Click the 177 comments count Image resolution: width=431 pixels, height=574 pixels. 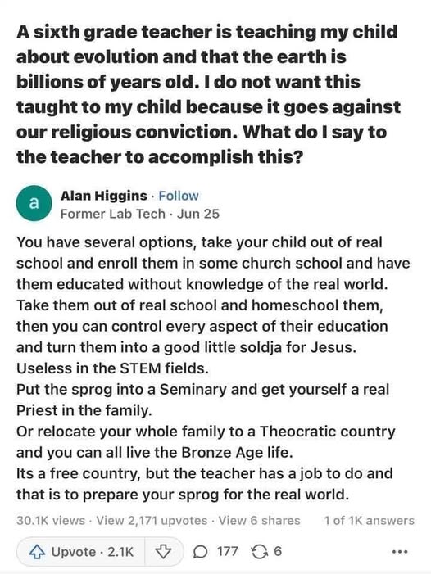[x=228, y=551]
